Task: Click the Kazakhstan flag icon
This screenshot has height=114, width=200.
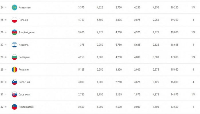Action: coord(14,7)
